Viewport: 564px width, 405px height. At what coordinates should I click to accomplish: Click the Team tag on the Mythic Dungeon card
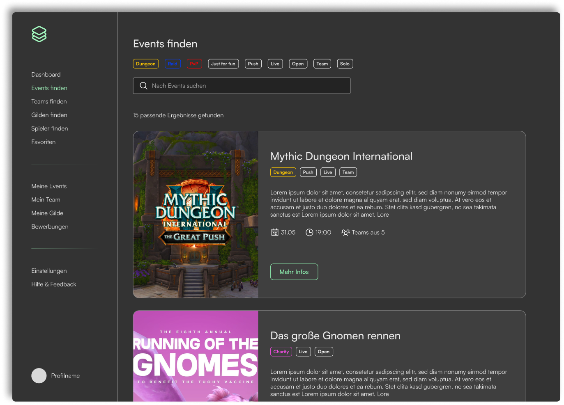348,172
